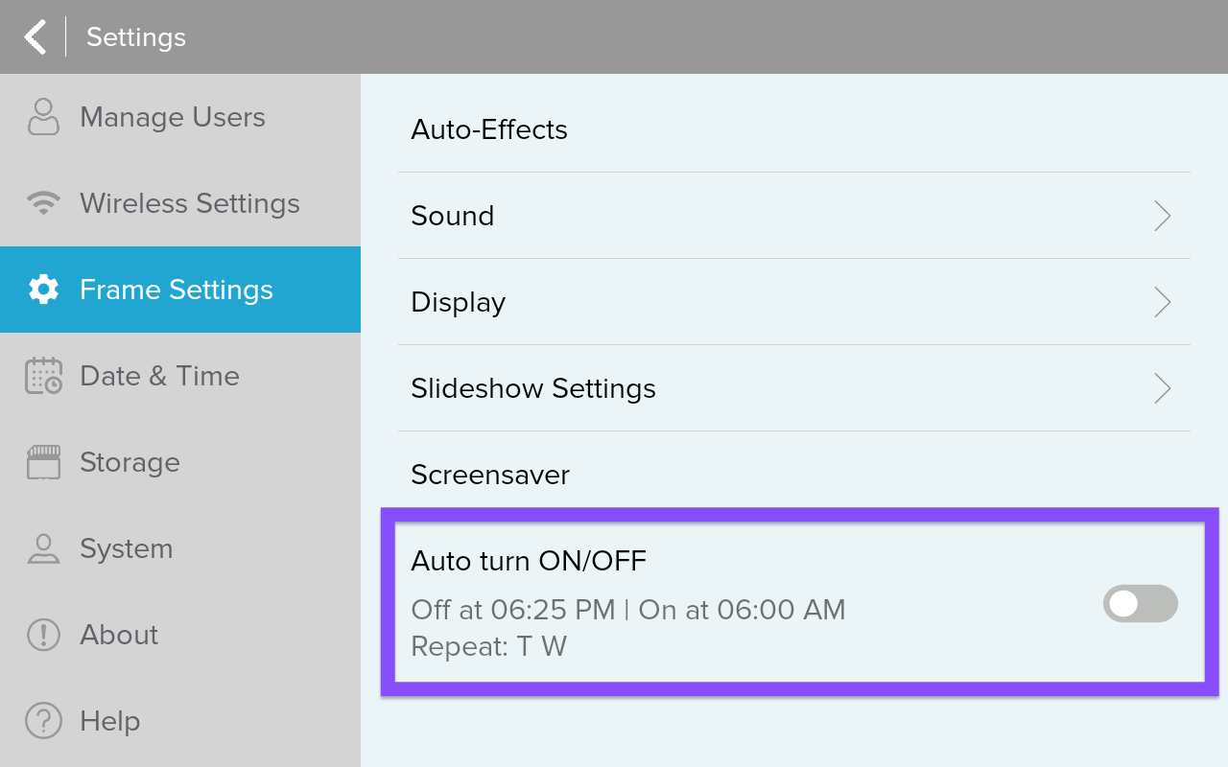Click the Date & Time calendar icon
This screenshot has width=1228, height=767.
(43, 376)
